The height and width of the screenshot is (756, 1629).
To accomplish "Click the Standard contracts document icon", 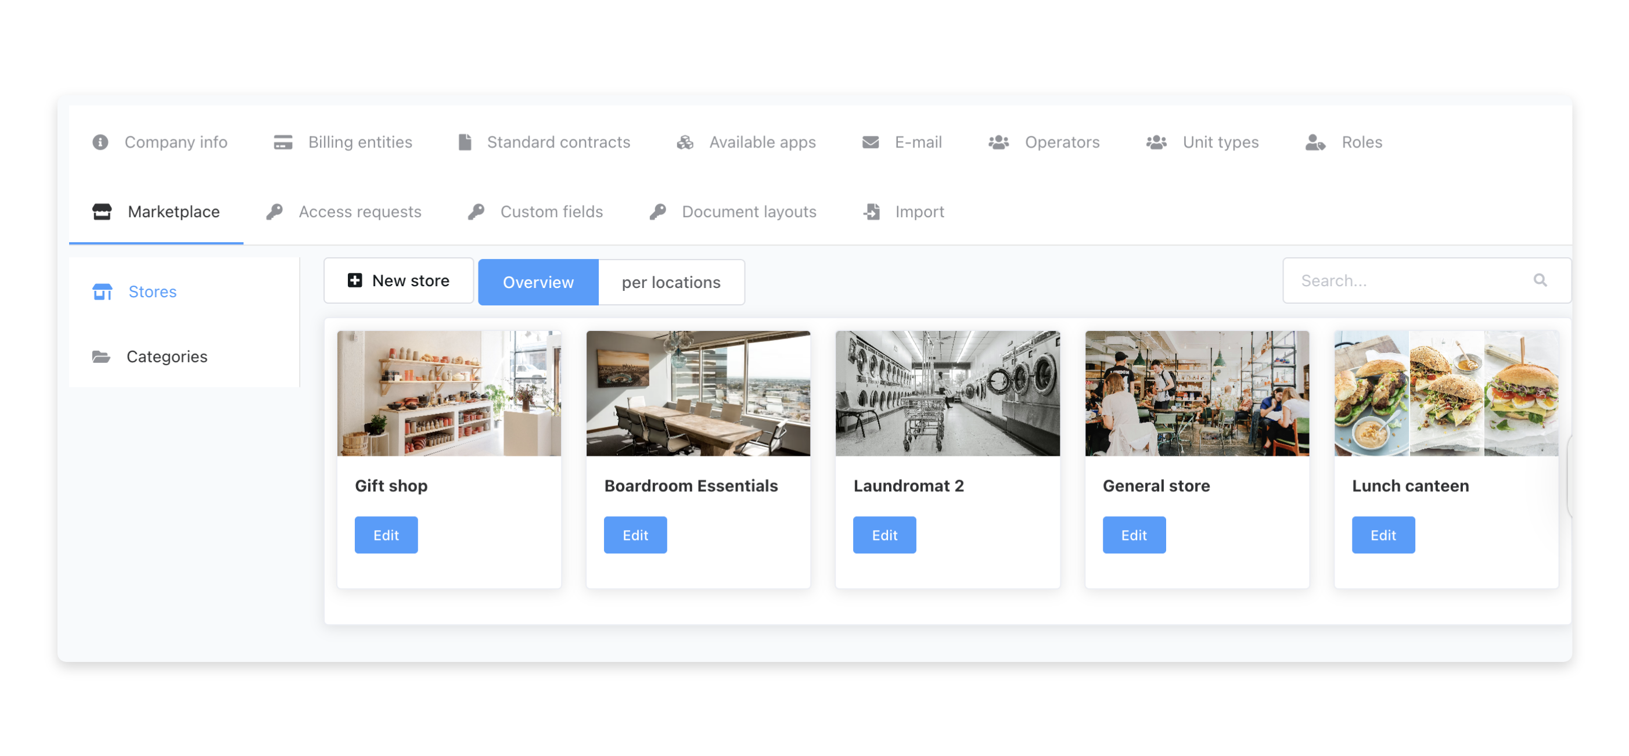I will (x=465, y=142).
